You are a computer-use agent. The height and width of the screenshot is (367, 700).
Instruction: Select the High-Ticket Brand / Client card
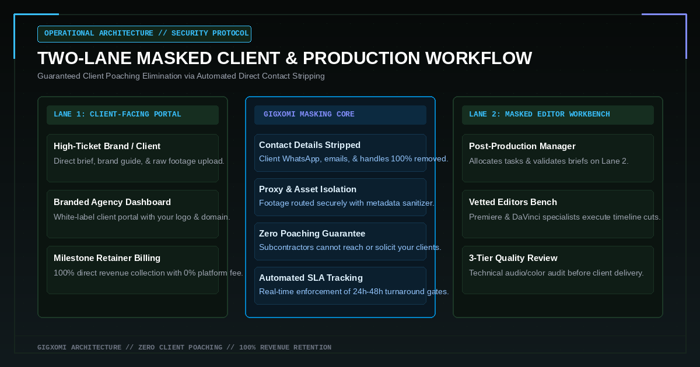pyautogui.click(x=132, y=158)
